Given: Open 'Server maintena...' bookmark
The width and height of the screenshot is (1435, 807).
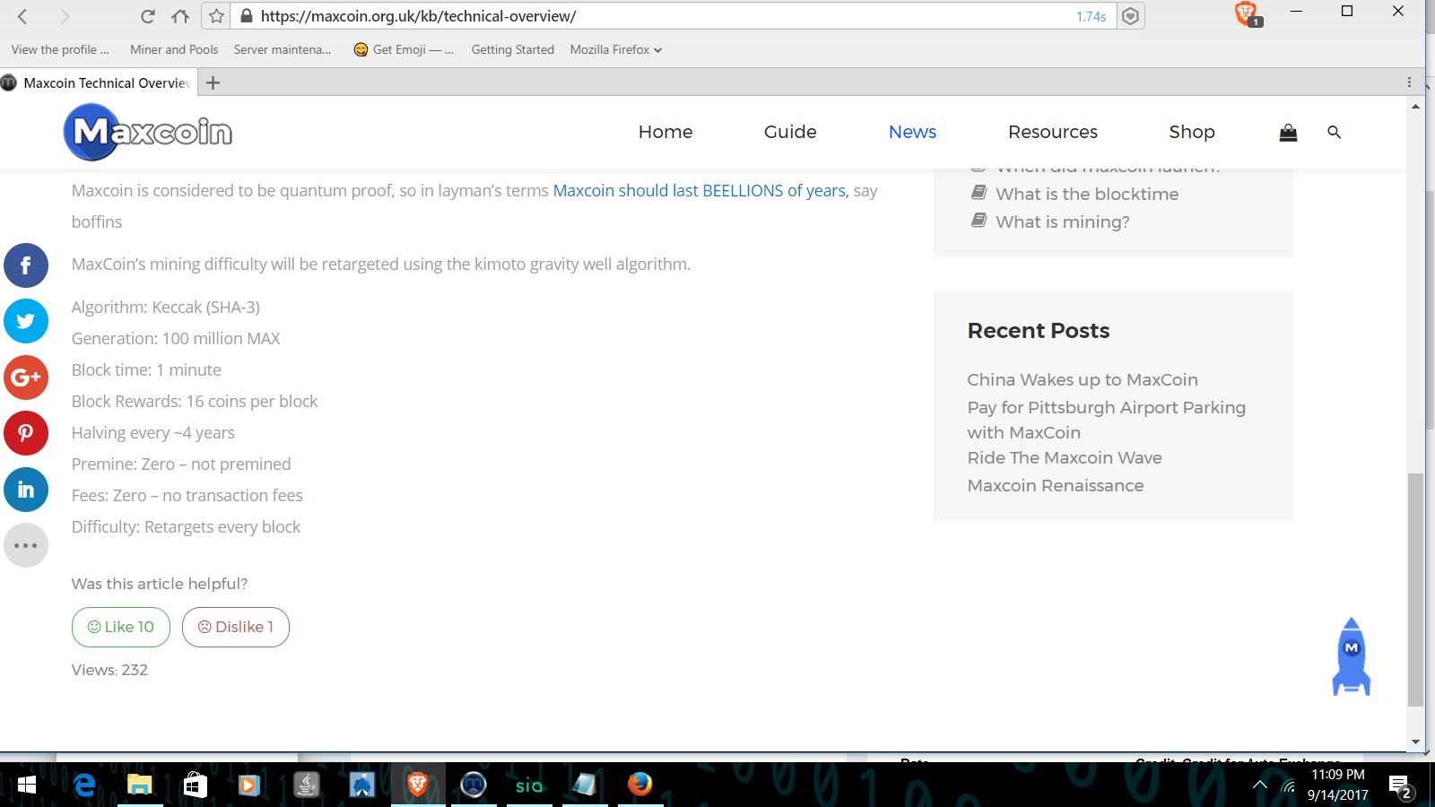Looking at the screenshot, I should coord(283,49).
